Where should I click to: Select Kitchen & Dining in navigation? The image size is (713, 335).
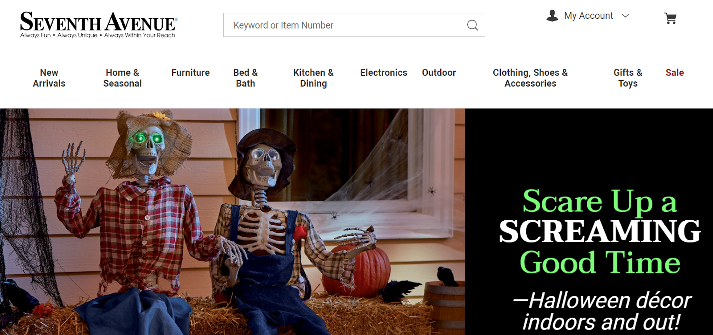point(313,78)
